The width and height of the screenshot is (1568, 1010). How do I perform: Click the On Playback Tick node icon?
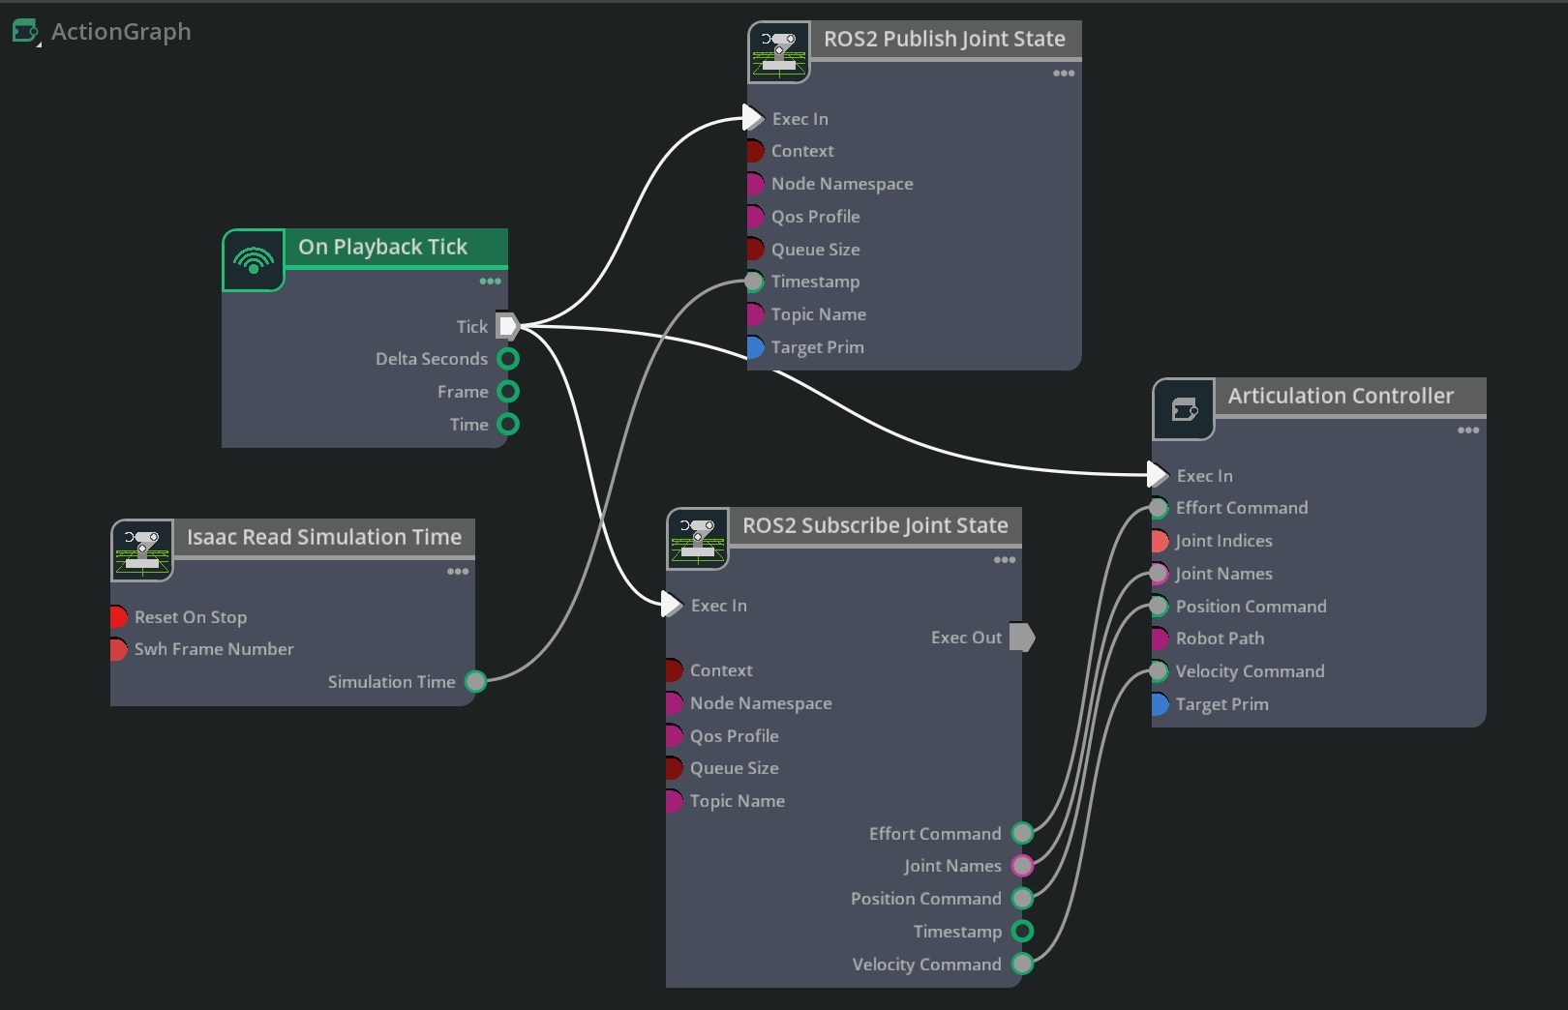[254, 260]
